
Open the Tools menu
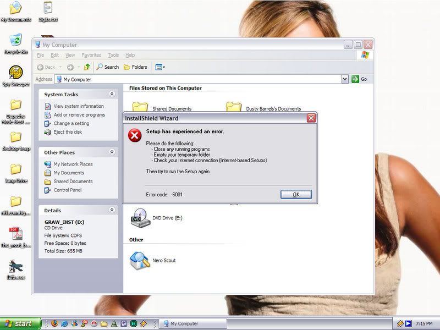[113, 55]
